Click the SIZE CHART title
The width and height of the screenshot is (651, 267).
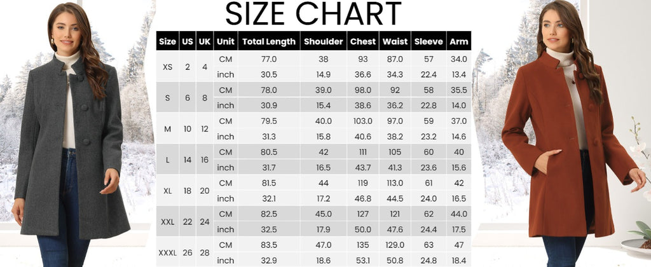tap(313, 14)
